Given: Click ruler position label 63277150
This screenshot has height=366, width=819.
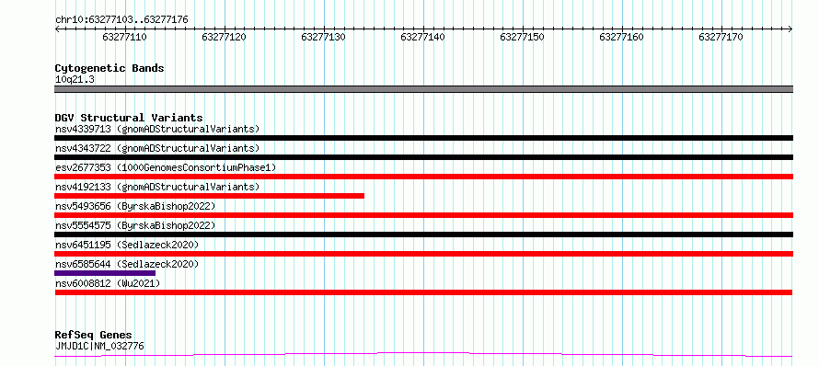Looking at the screenshot, I should click(523, 37).
